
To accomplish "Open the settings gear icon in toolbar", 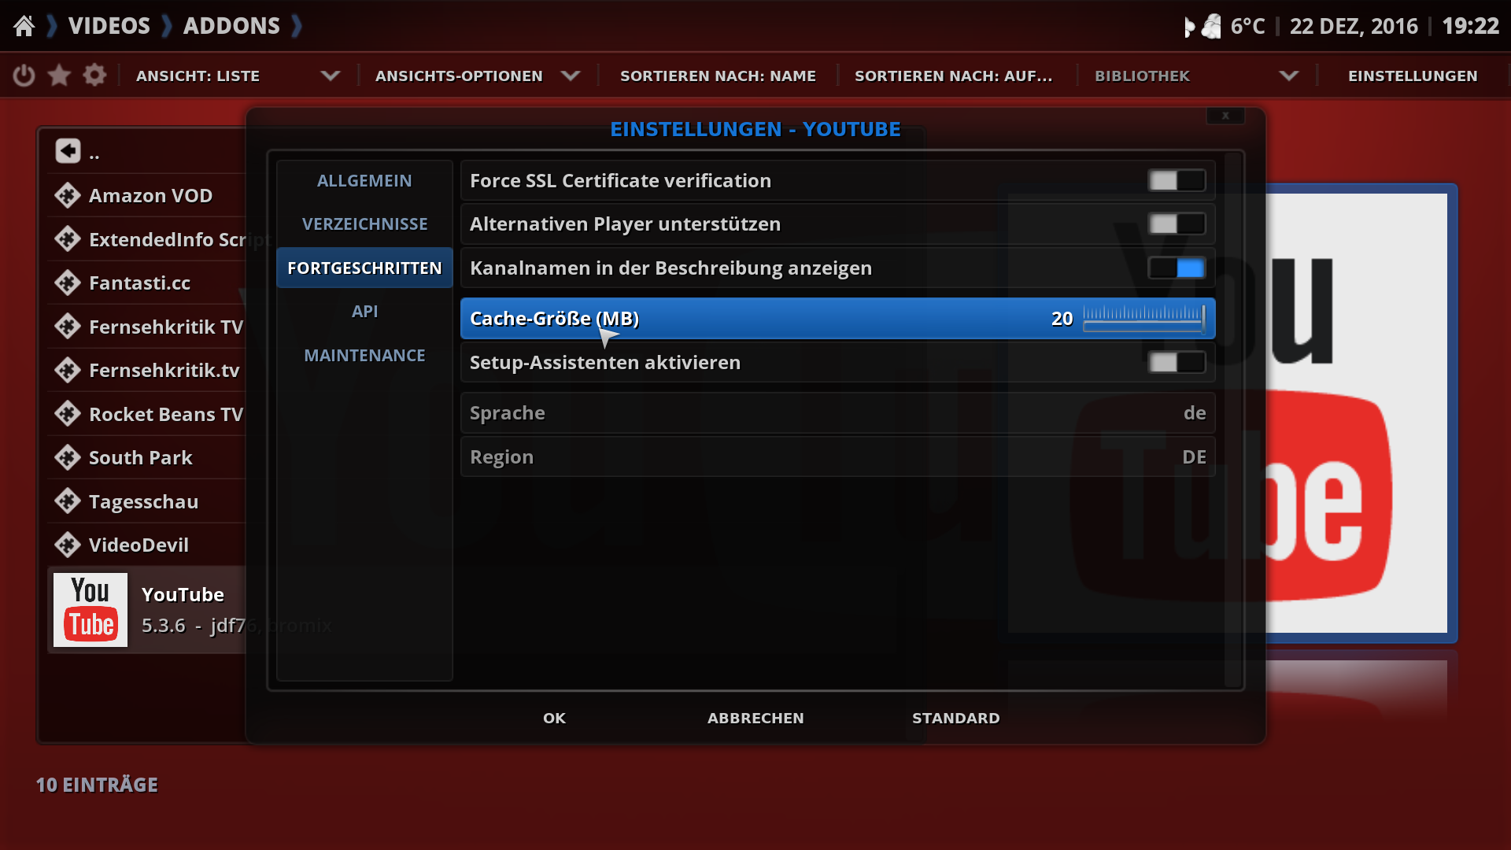I will click(x=94, y=76).
